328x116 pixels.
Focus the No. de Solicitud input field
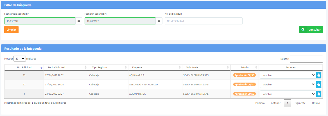pos(203,21)
